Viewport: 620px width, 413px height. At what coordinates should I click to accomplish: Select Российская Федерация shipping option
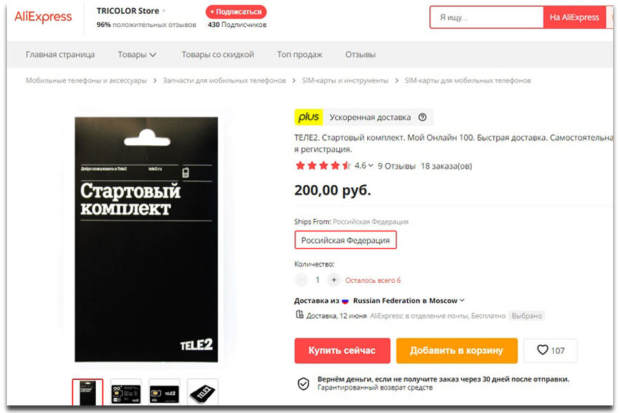tap(345, 240)
